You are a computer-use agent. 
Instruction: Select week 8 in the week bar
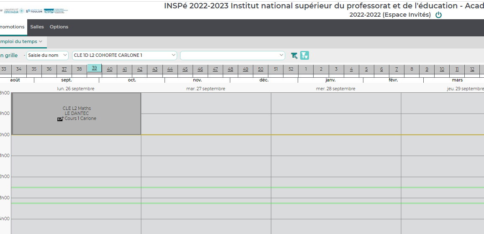tap(412, 69)
